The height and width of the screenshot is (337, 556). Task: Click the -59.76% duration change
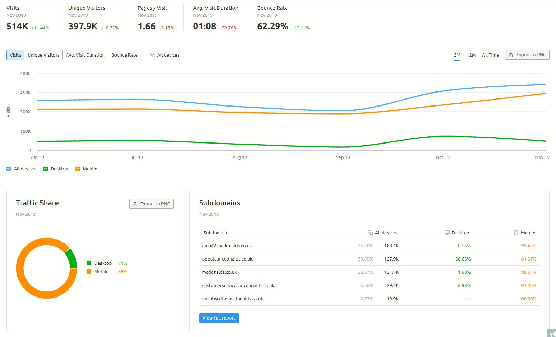(x=228, y=28)
